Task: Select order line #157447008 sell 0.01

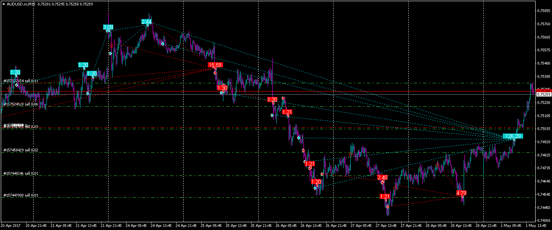Action: (20, 195)
